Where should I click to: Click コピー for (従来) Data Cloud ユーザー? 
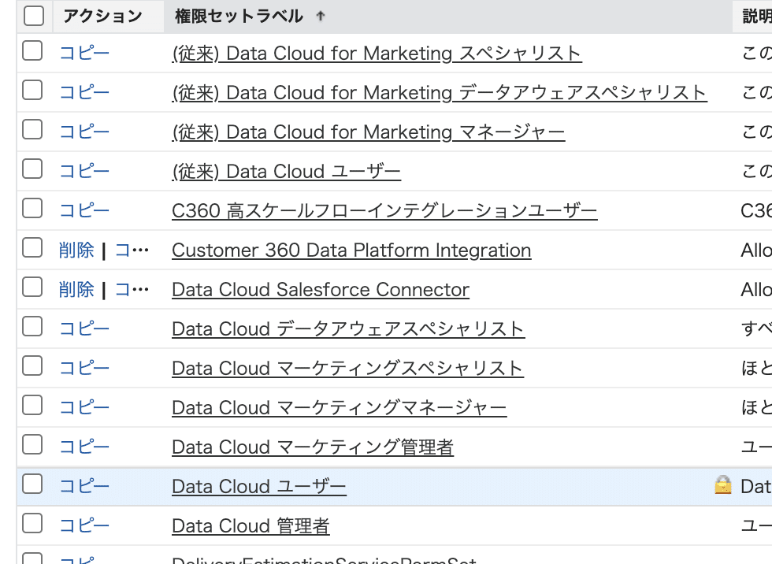pos(84,171)
